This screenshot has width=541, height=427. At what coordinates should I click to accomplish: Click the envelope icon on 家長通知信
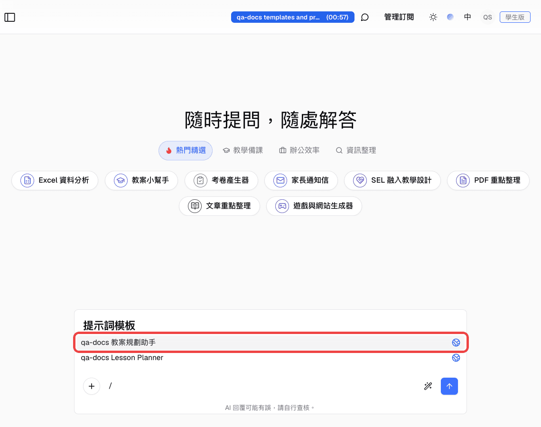tap(280, 180)
